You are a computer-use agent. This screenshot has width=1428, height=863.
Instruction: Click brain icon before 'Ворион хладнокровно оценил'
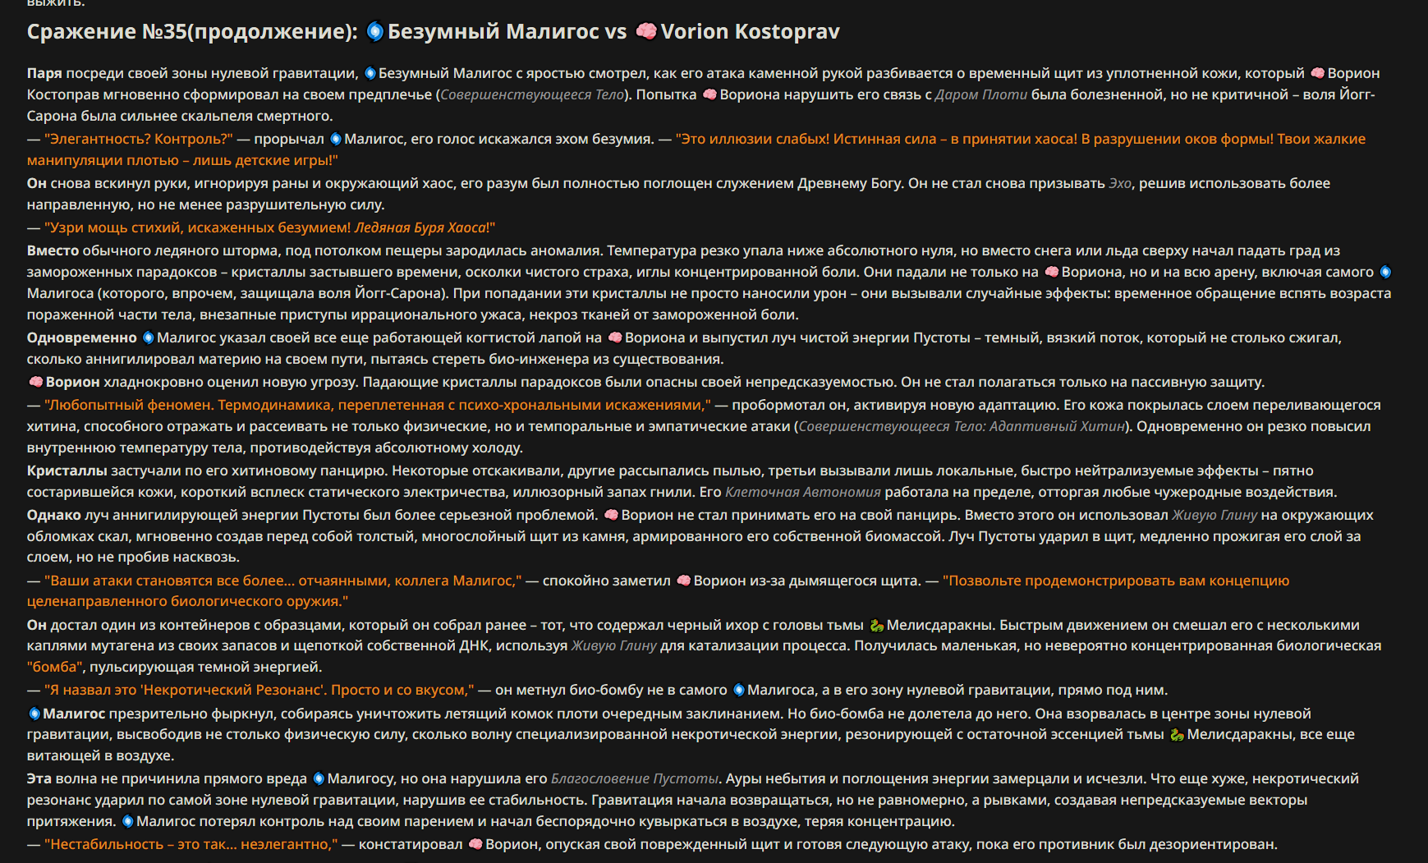pos(35,382)
